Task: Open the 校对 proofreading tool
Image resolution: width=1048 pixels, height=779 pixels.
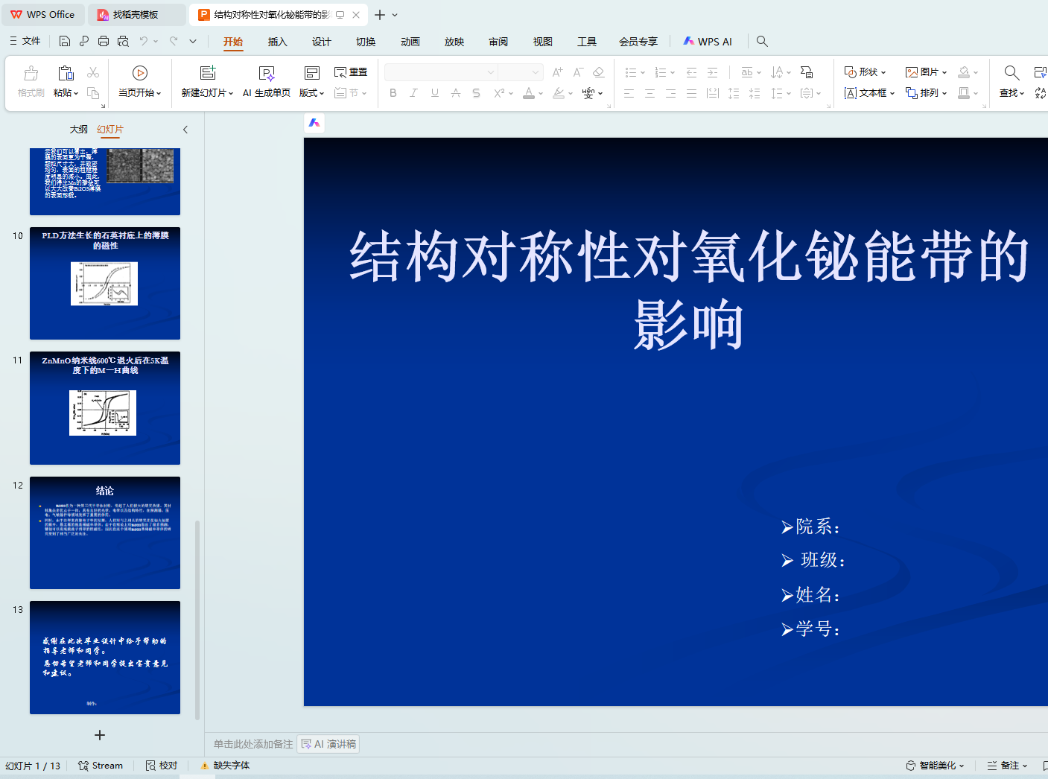Action: [x=162, y=766]
